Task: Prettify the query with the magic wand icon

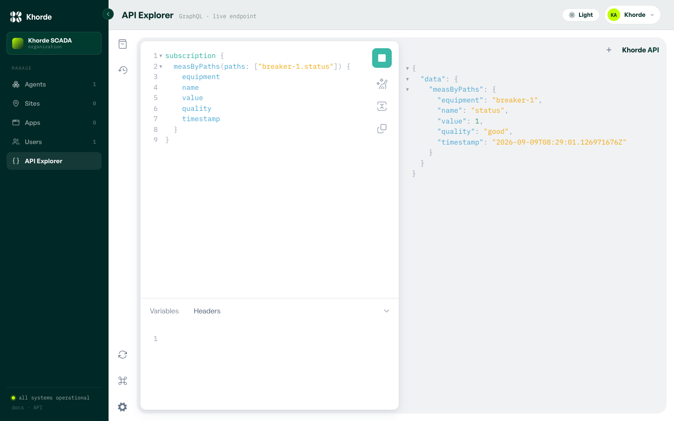Action: (382, 84)
